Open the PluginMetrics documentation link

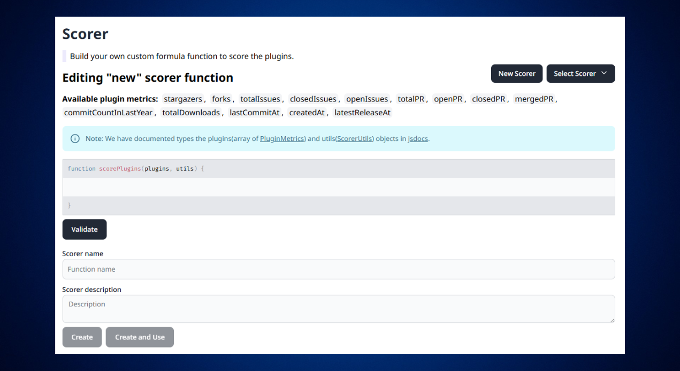coord(282,138)
